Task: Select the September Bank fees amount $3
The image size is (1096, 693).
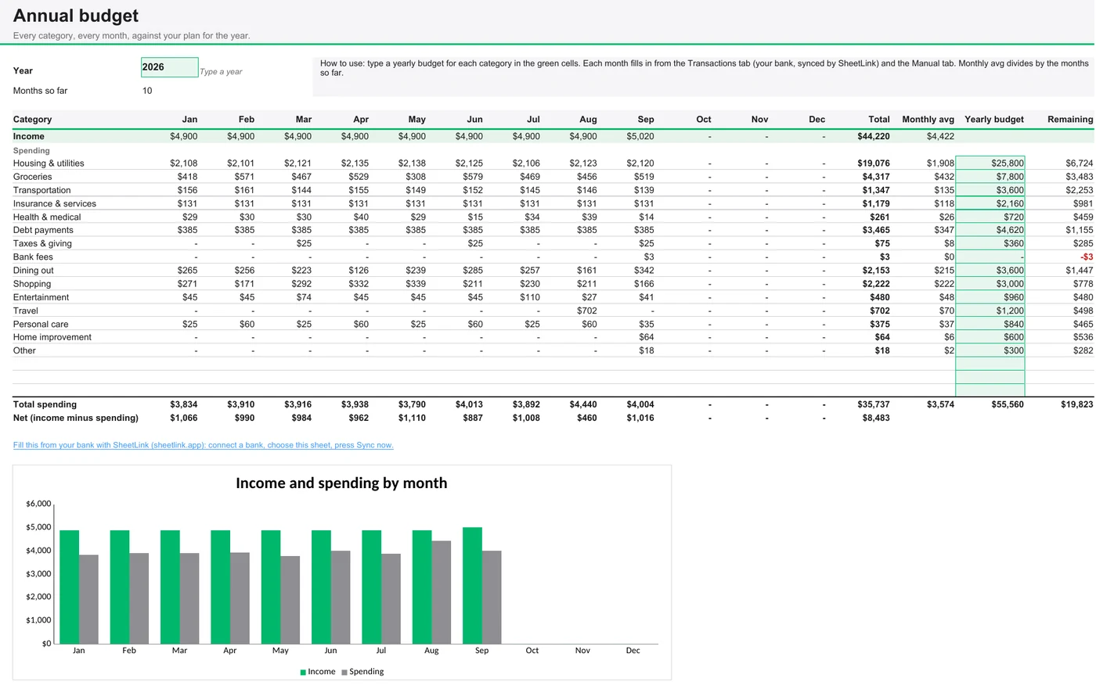Action: pos(649,257)
